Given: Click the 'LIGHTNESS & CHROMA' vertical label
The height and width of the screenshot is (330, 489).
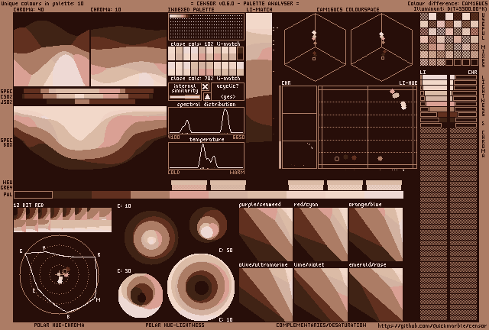Looking at the screenshot, I should point(484,116).
